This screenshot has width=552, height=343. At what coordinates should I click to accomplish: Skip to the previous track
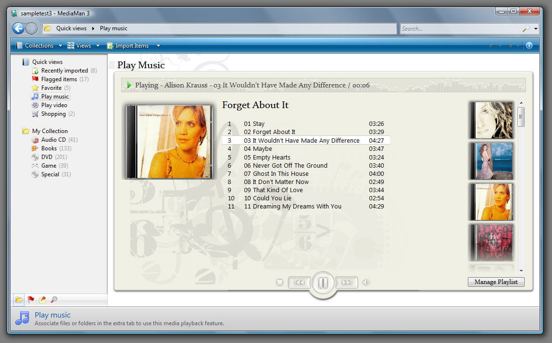click(299, 282)
